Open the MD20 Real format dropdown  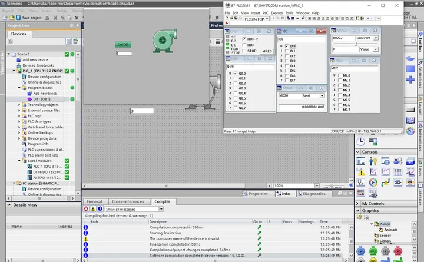point(322,96)
